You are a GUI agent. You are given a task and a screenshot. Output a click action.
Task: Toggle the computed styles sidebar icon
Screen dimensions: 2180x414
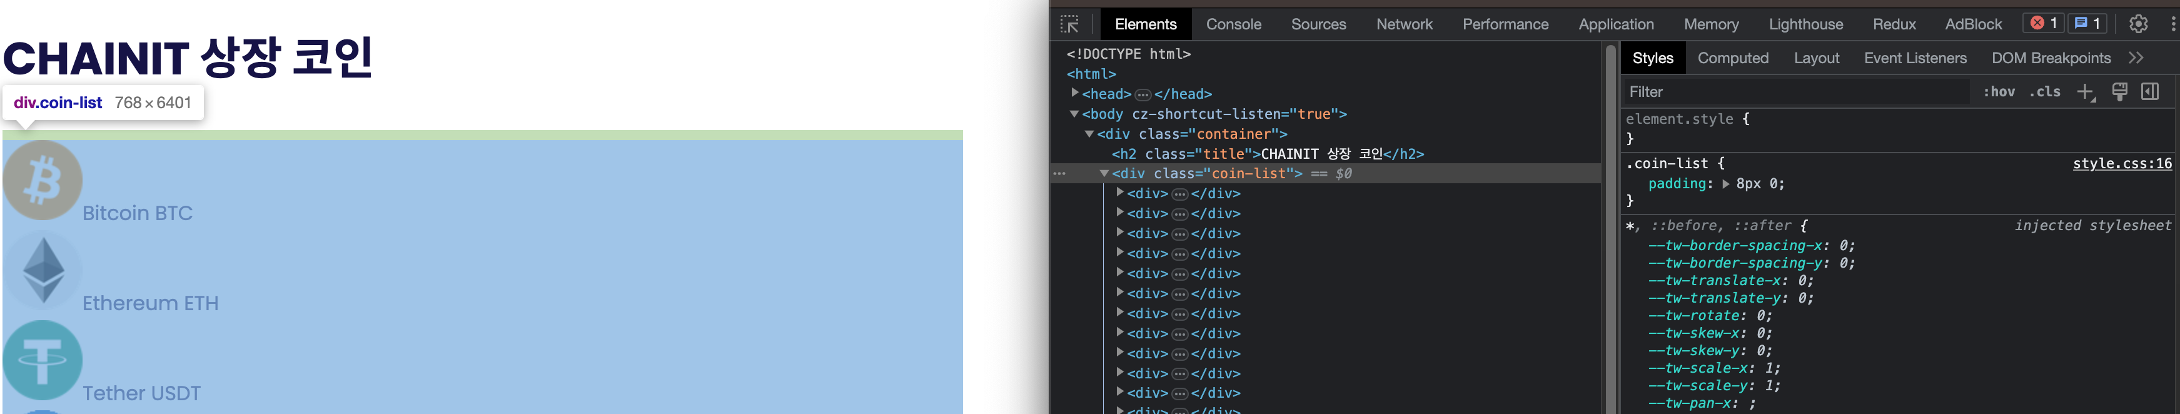2151,91
